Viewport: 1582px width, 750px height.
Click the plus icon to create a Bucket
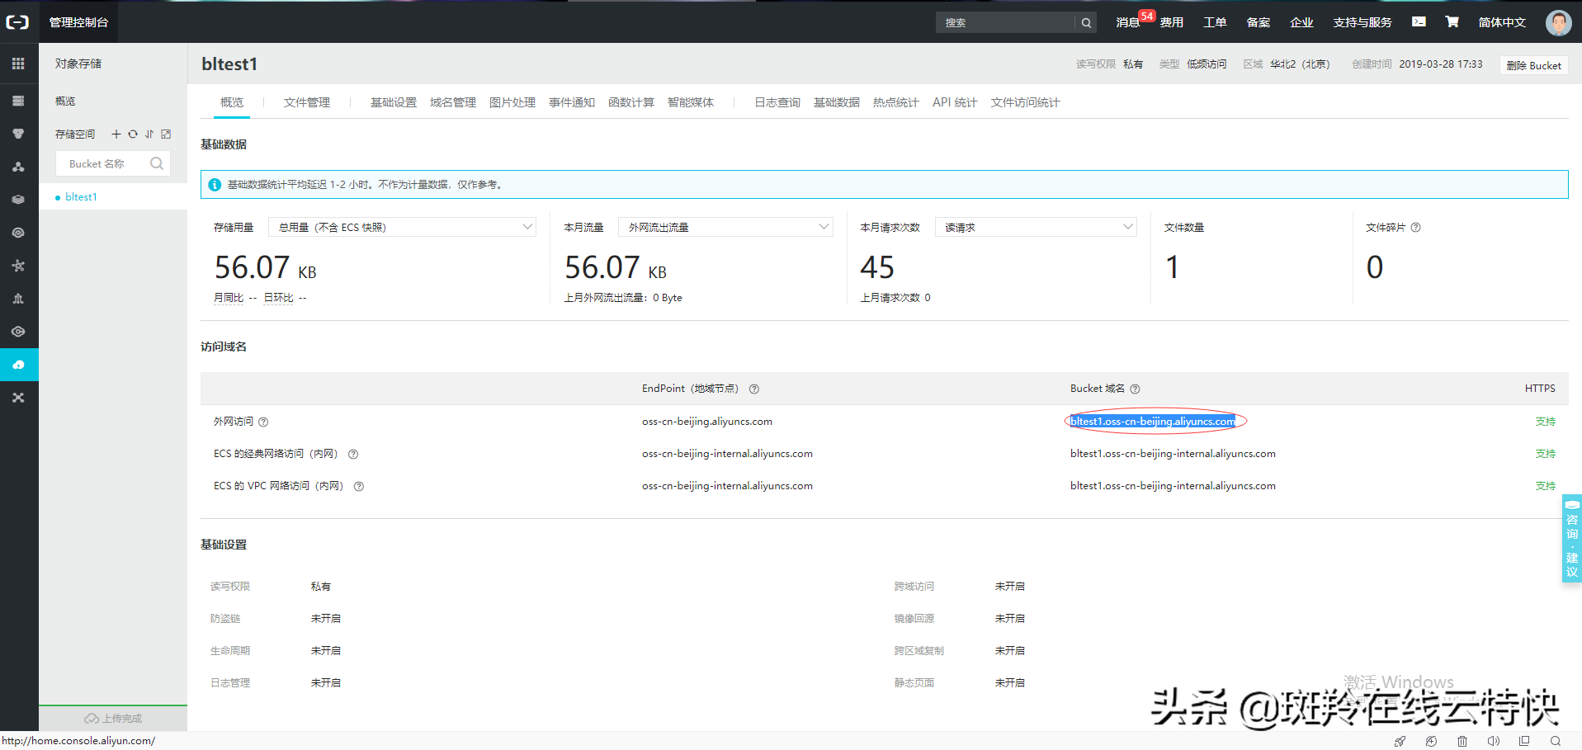coord(116,134)
